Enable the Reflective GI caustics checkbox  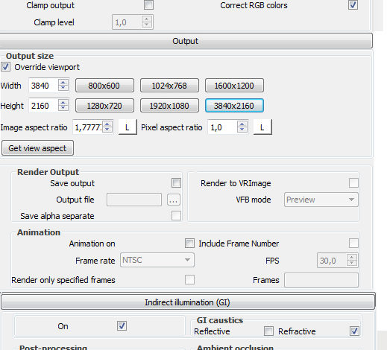(268, 331)
